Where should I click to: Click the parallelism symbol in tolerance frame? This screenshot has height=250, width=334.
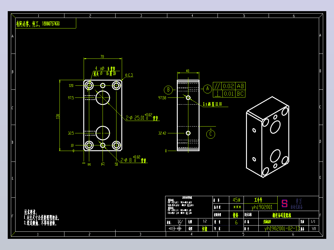(217, 86)
